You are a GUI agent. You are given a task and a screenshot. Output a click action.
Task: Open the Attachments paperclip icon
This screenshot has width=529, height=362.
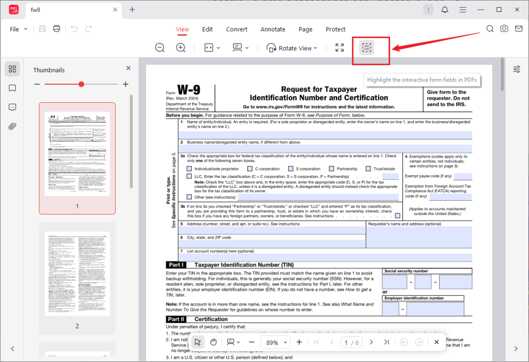point(12,127)
